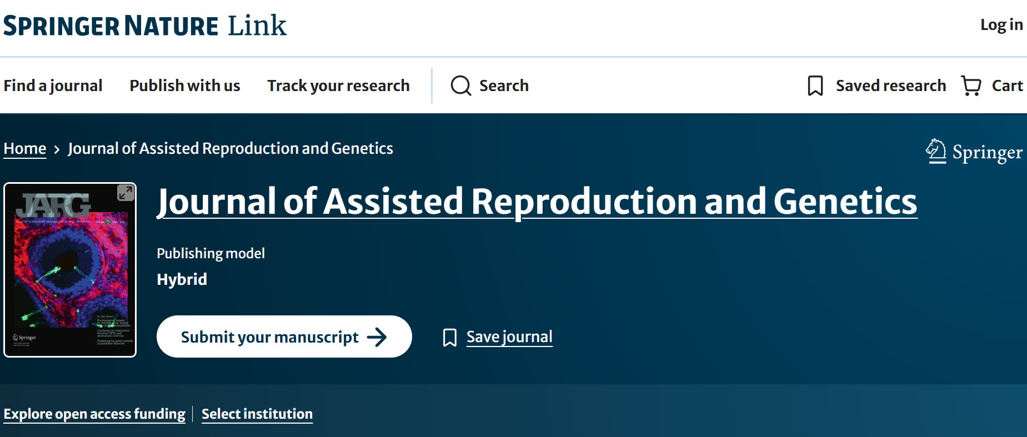This screenshot has height=437, width=1027.
Task: View the JARG journal cover thumbnail
Action: tap(70, 270)
